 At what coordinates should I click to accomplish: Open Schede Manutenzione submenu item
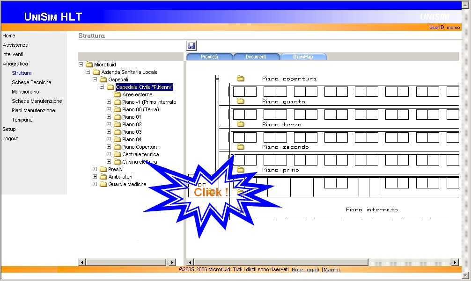(37, 101)
